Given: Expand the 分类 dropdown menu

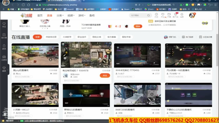Looking at the screenshot, I should point(60,16).
